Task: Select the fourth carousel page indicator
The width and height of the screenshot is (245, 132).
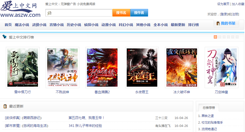Action: click(228, 37)
